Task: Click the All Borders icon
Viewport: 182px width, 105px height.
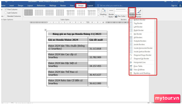Action: click(x=131, y=37)
